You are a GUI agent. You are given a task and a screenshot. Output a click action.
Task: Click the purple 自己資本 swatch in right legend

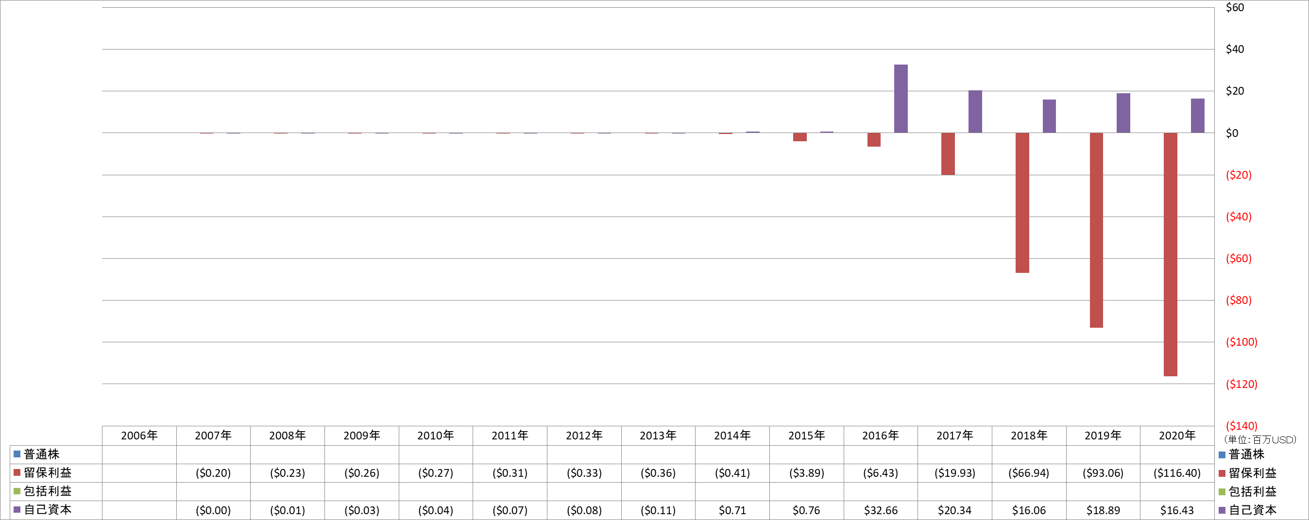(1222, 510)
